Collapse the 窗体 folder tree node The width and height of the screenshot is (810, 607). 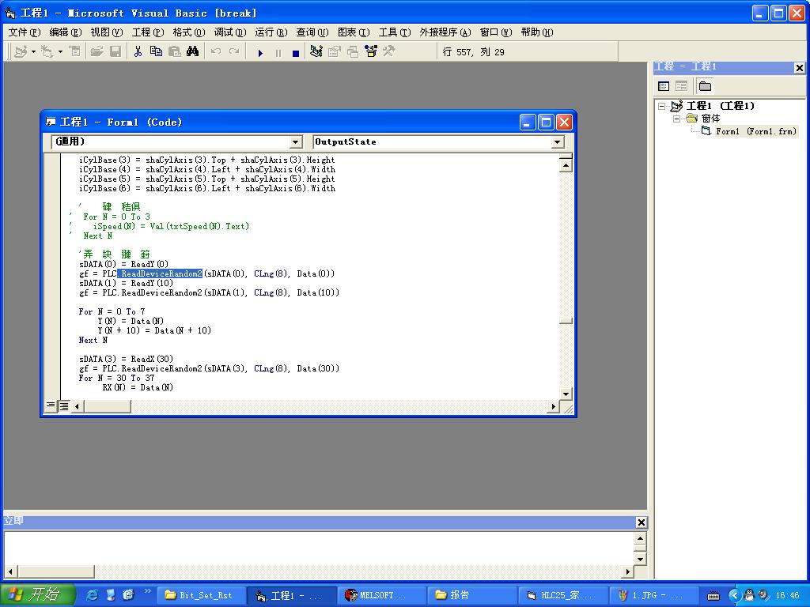point(677,119)
